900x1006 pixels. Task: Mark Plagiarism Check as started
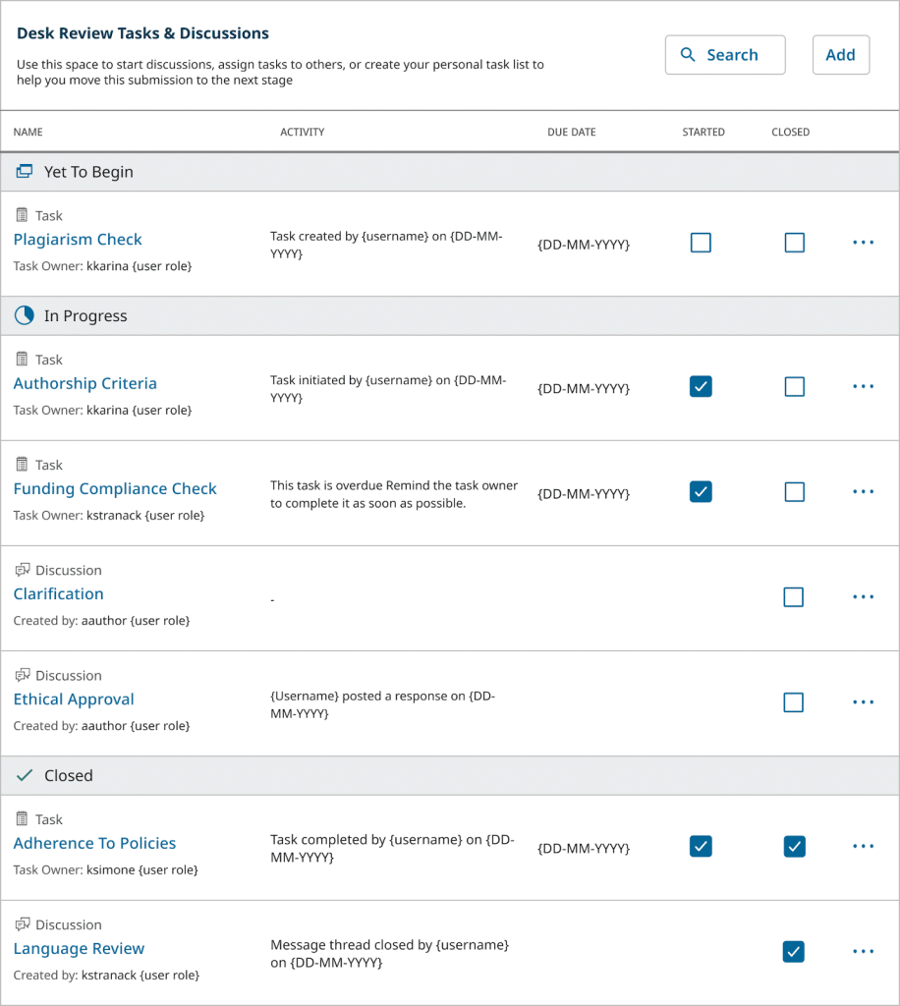click(701, 243)
